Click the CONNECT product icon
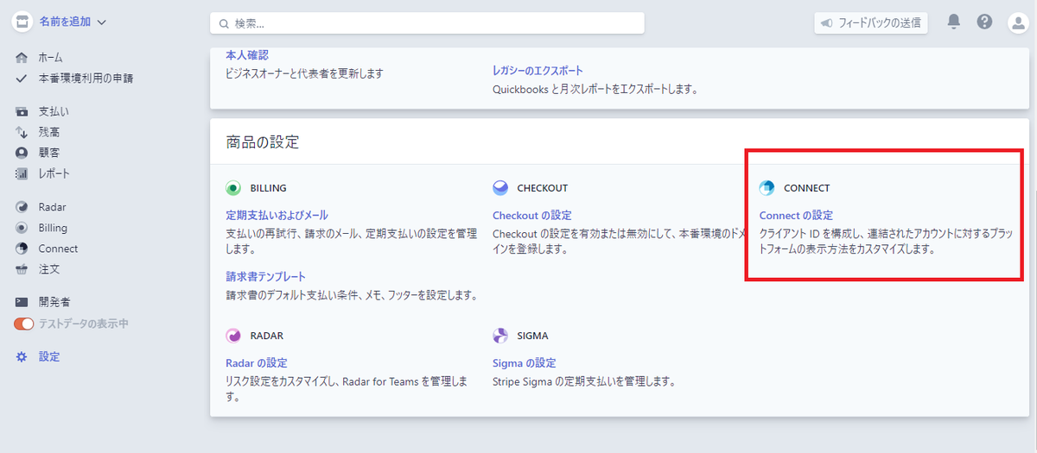1037x453 pixels. (767, 188)
